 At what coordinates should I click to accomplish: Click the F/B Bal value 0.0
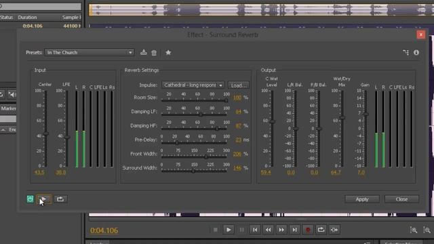[314, 172]
